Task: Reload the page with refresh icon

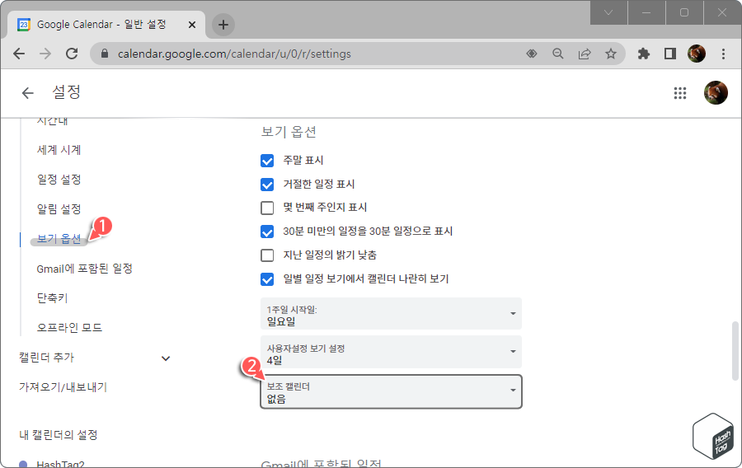Action: (72, 54)
